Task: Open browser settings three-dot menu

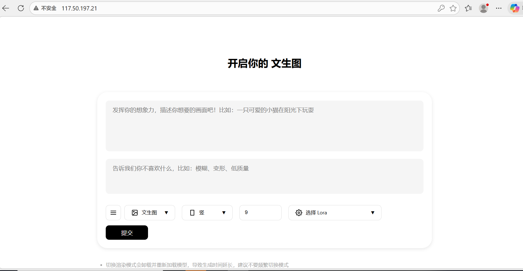Action: 499,8
